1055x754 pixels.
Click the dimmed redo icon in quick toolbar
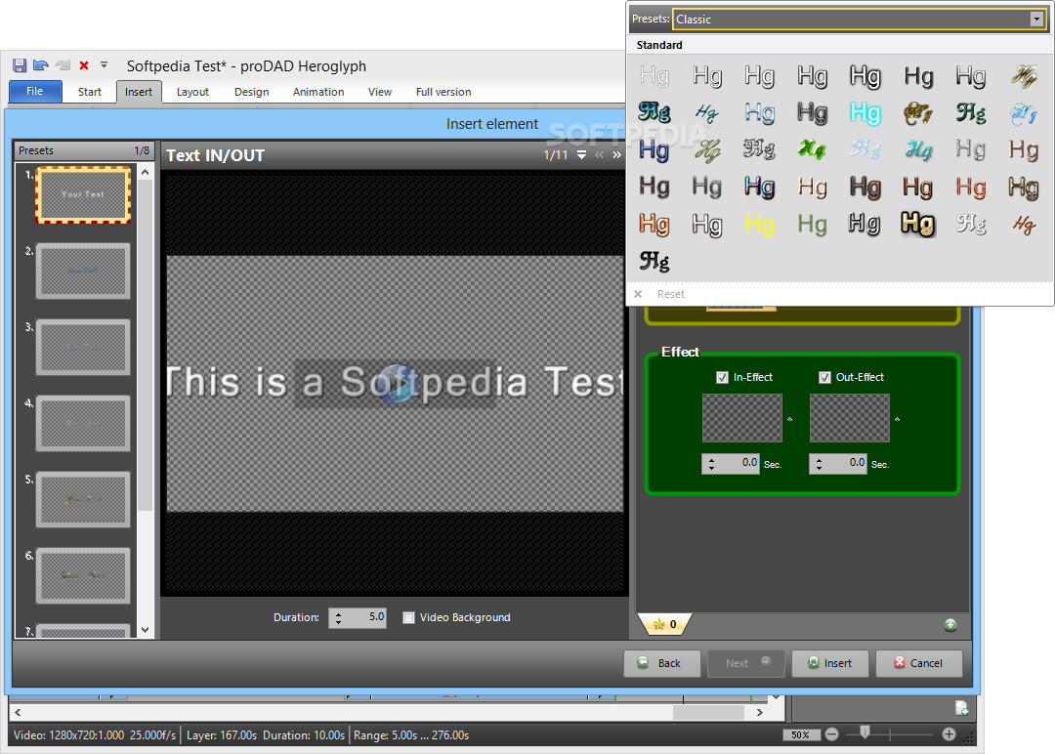[x=63, y=65]
